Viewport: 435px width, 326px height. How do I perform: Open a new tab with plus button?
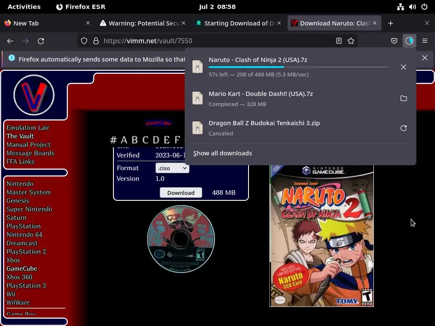pos(390,23)
